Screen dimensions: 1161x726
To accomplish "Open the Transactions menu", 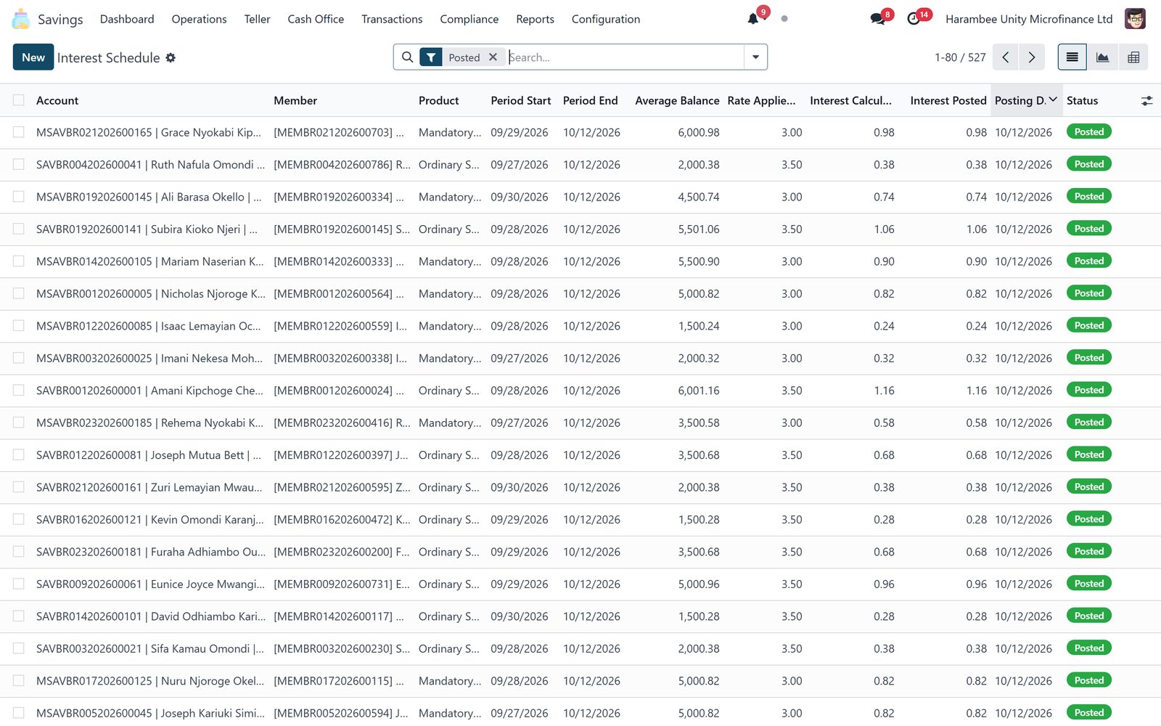I will [392, 19].
